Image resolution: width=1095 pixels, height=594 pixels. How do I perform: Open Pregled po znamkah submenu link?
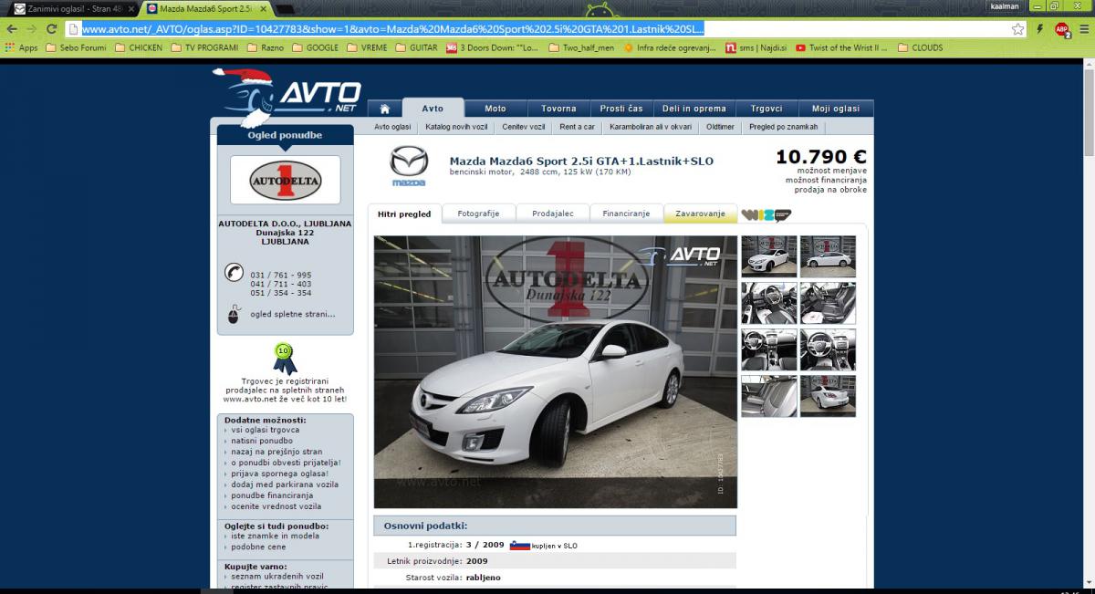(x=783, y=127)
